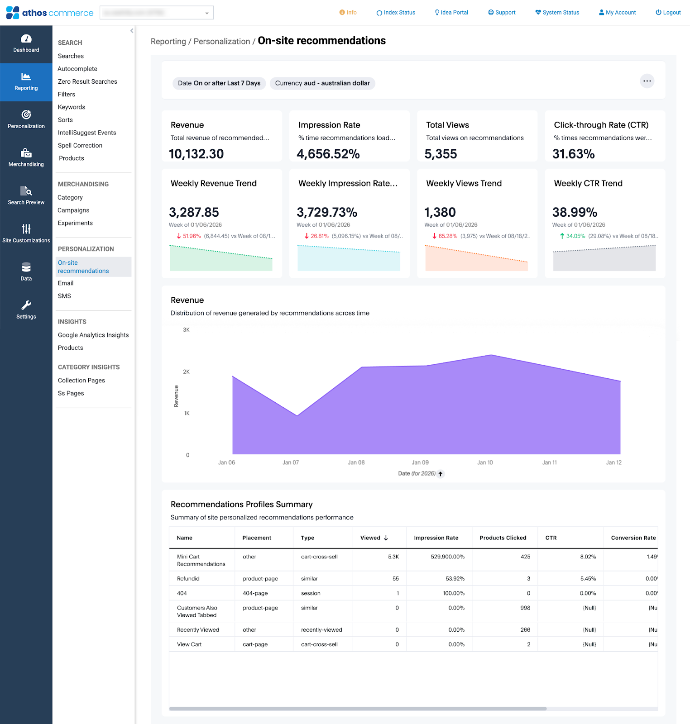Open Site Customizations sliders icon
The image size is (690, 724).
[26, 229]
